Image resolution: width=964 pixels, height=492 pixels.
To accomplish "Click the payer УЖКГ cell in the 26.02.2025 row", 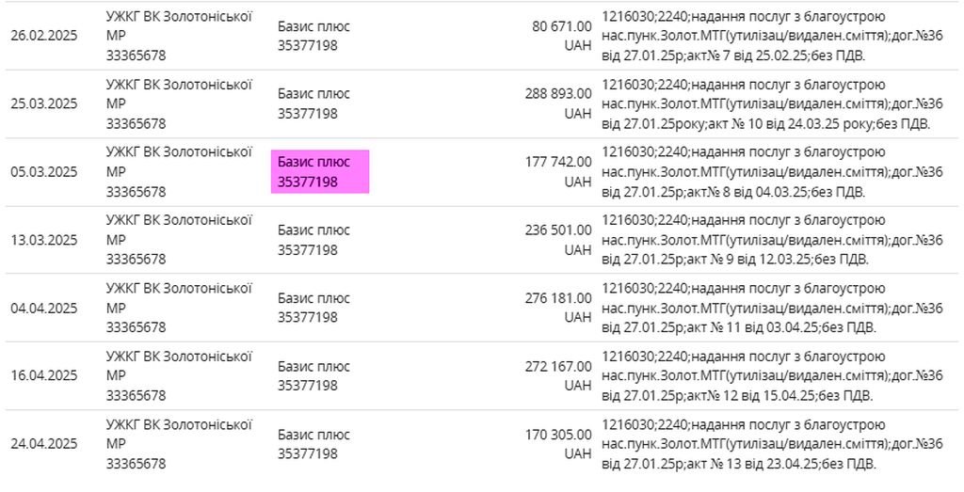I will tap(178, 36).
